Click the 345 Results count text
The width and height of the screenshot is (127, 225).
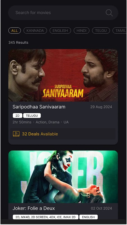coord(18,42)
